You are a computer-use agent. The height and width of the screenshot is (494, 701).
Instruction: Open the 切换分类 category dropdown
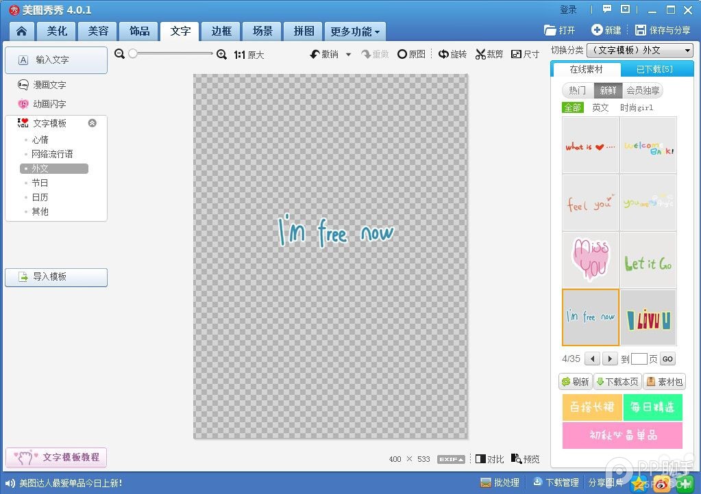click(640, 51)
